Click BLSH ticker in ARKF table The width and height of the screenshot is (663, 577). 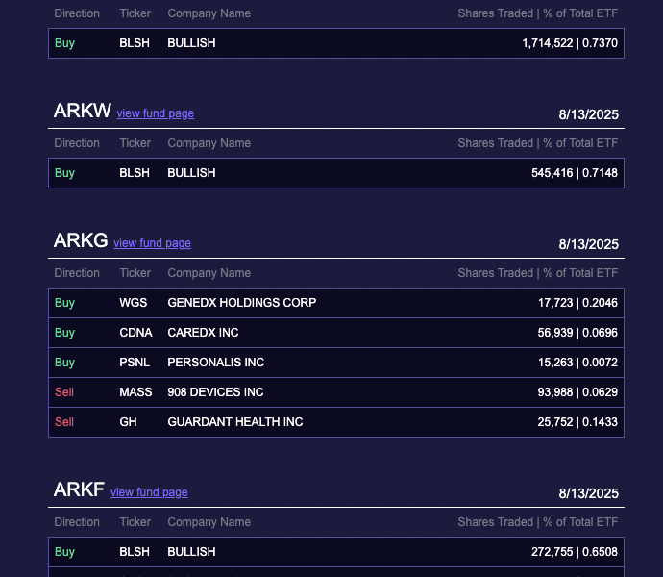click(x=135, y=552)
